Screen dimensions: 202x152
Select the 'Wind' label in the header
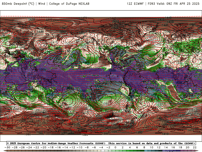(42, 4)
